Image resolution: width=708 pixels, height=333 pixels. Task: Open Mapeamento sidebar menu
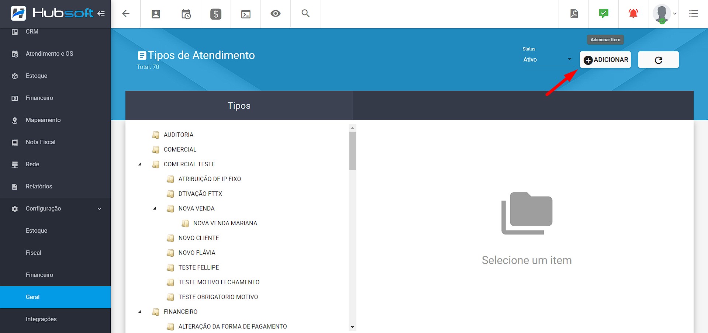click(55, 120)
